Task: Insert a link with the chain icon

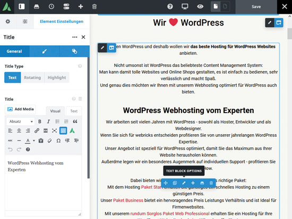Action: click(x=37, y=130)
